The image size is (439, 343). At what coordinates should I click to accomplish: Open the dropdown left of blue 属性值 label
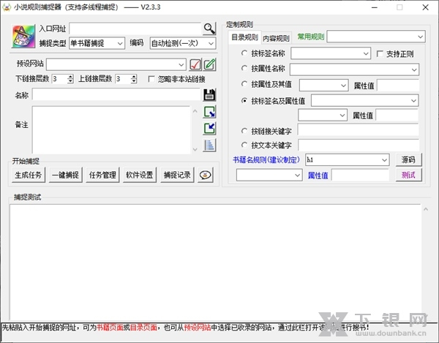point(269,175)
